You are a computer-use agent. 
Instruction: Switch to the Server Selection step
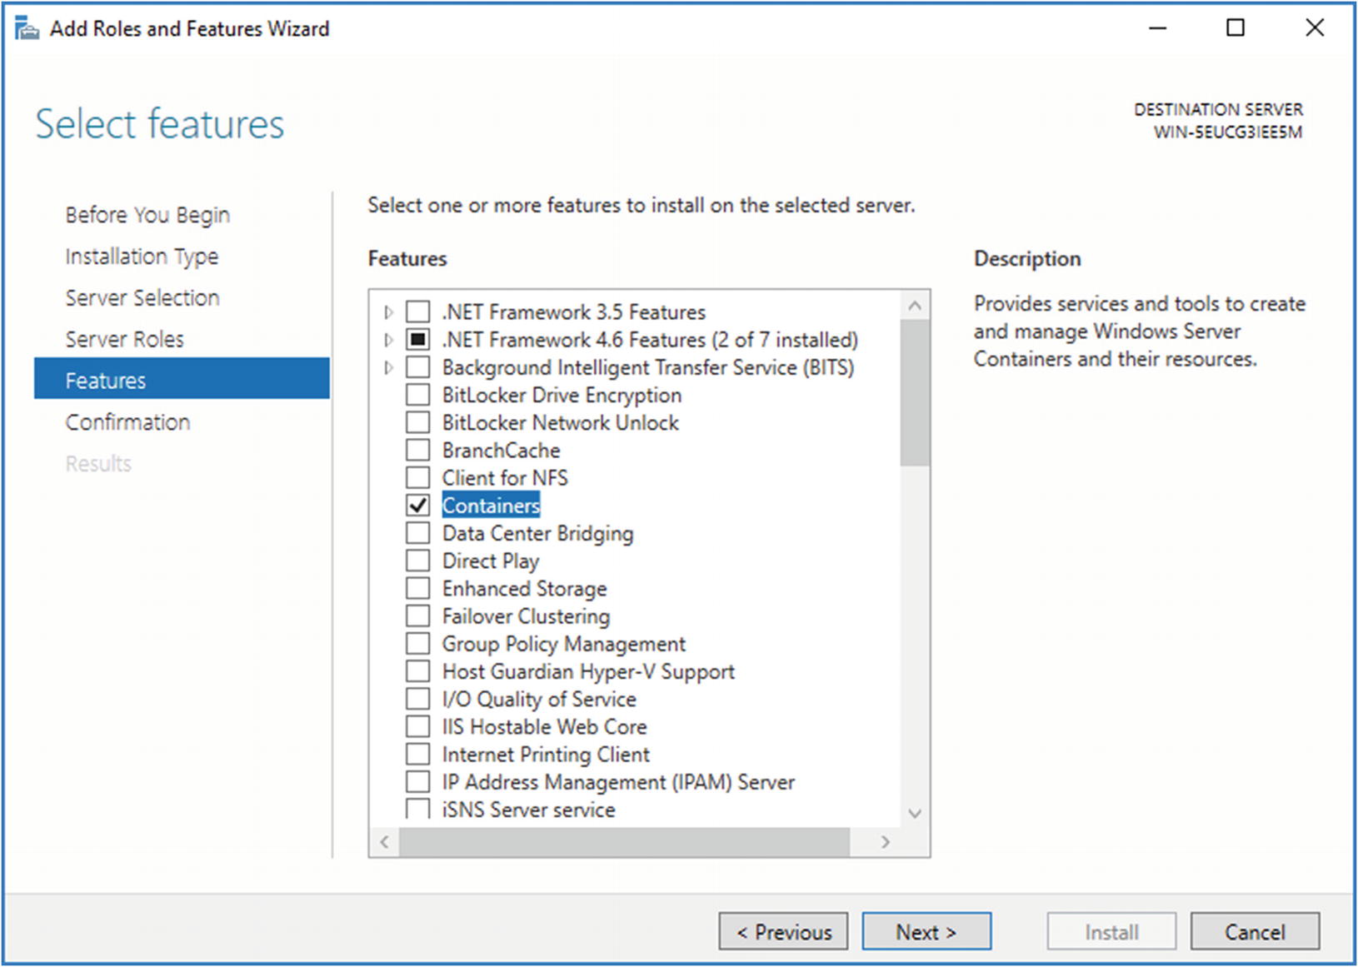pos(142,297)
